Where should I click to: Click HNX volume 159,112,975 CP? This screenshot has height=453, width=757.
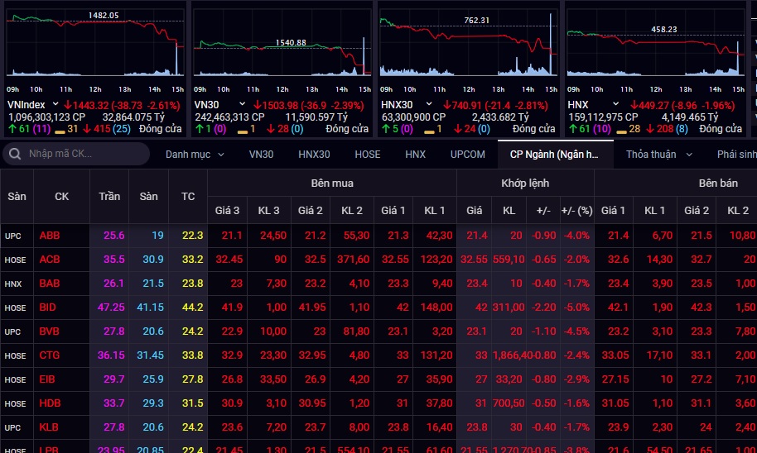[x=603, y=117]
